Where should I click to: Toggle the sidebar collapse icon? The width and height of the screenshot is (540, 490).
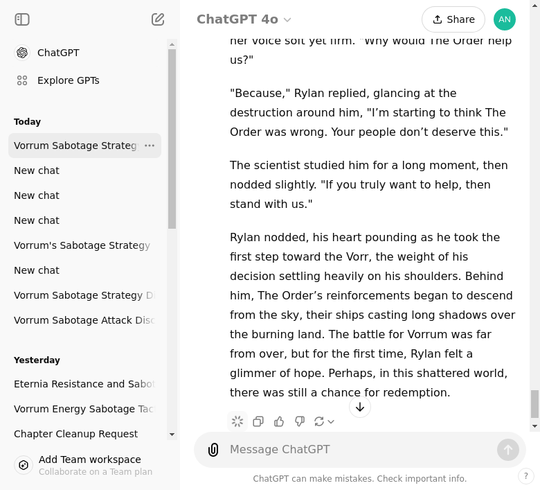(22, 19)
